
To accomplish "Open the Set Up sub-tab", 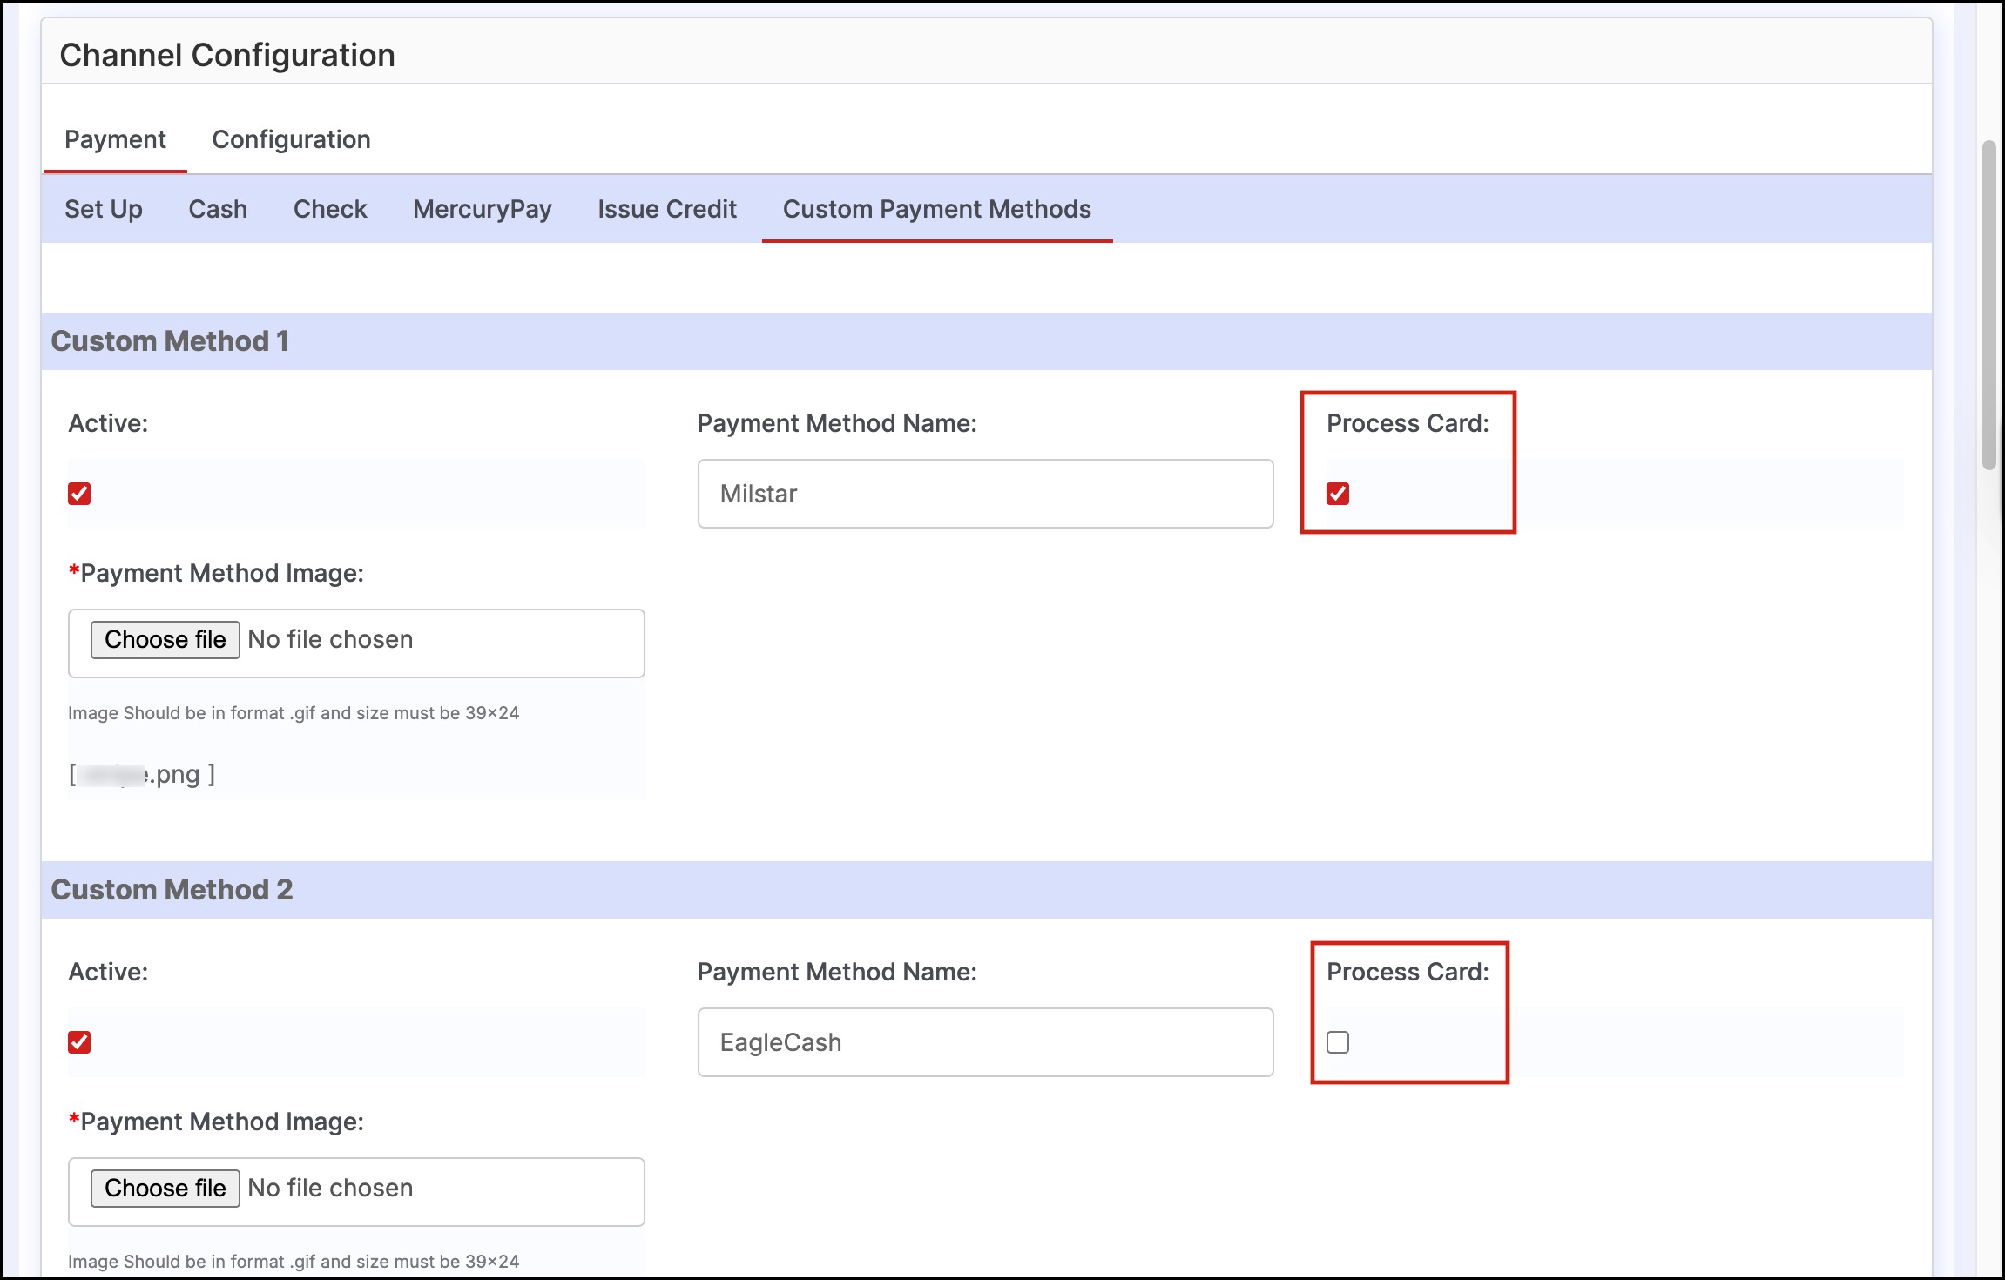I will [103, 209].
